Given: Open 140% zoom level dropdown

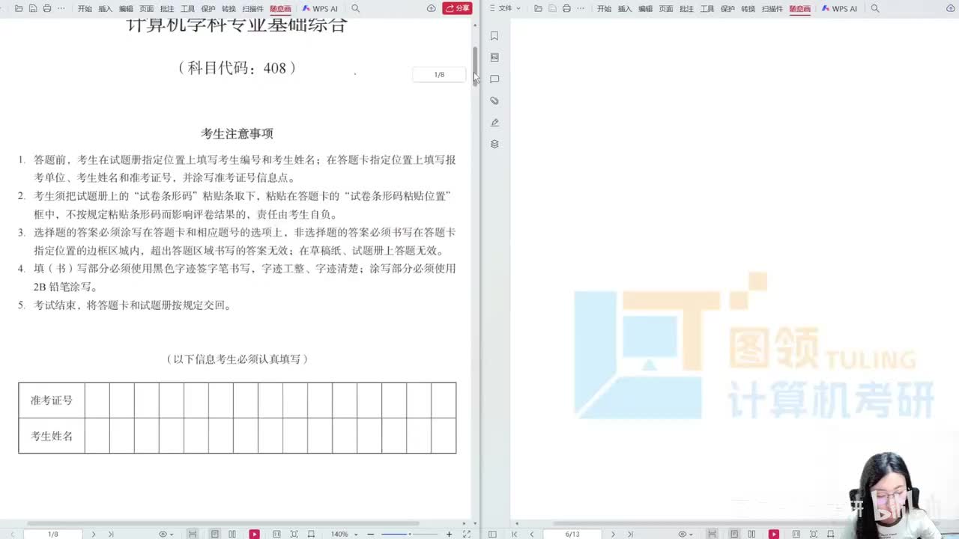Looking at the screenshot, I should [343, 534].
